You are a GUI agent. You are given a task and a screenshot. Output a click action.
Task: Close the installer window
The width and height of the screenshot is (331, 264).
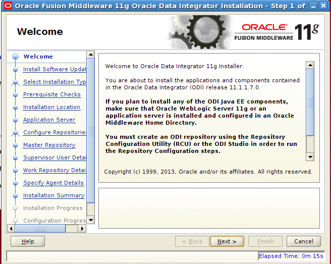tap(323, 6)
